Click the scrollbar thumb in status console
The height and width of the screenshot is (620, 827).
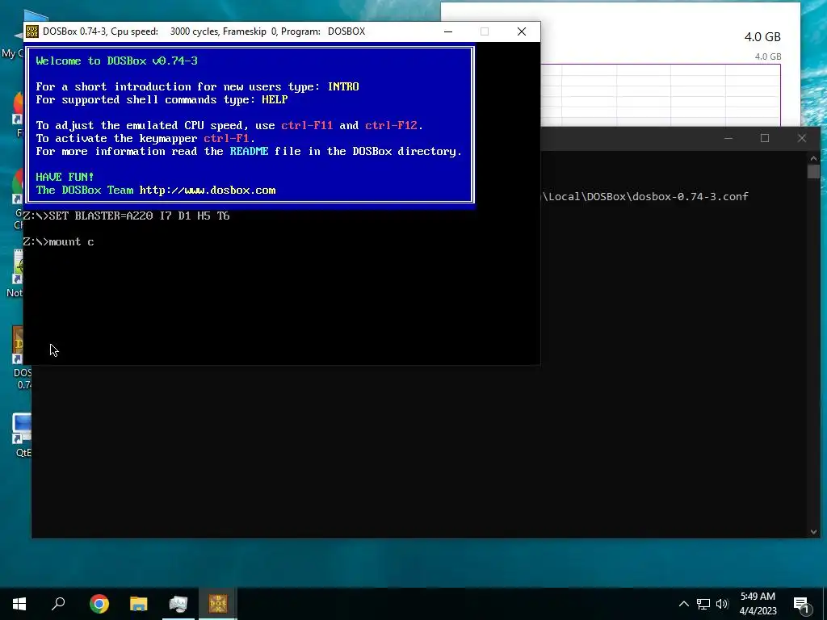(813, 171)
